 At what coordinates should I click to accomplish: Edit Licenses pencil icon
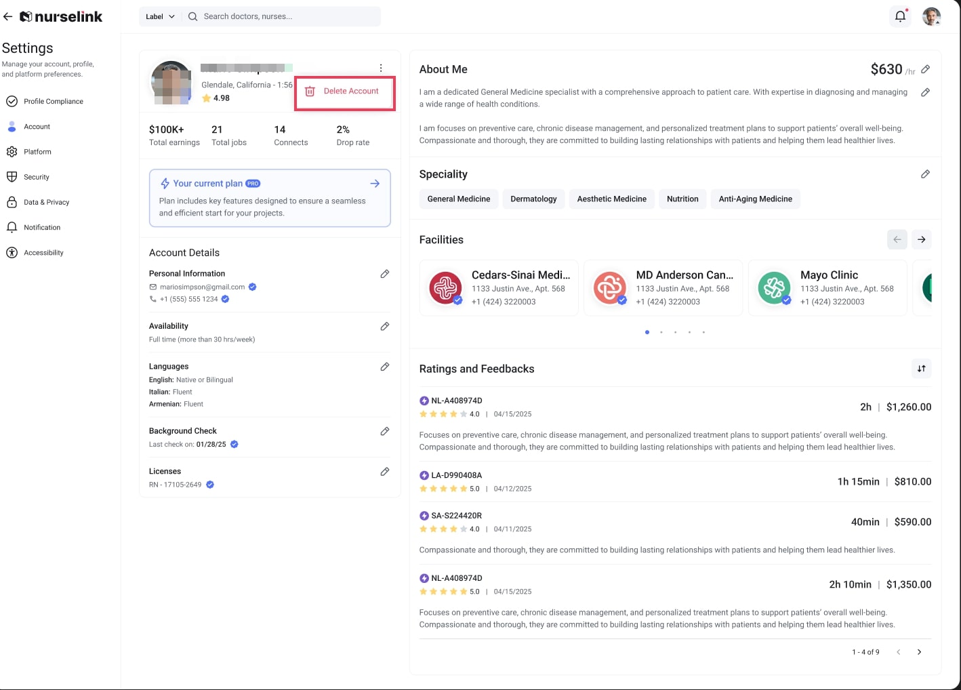click(x=385, y=472)
